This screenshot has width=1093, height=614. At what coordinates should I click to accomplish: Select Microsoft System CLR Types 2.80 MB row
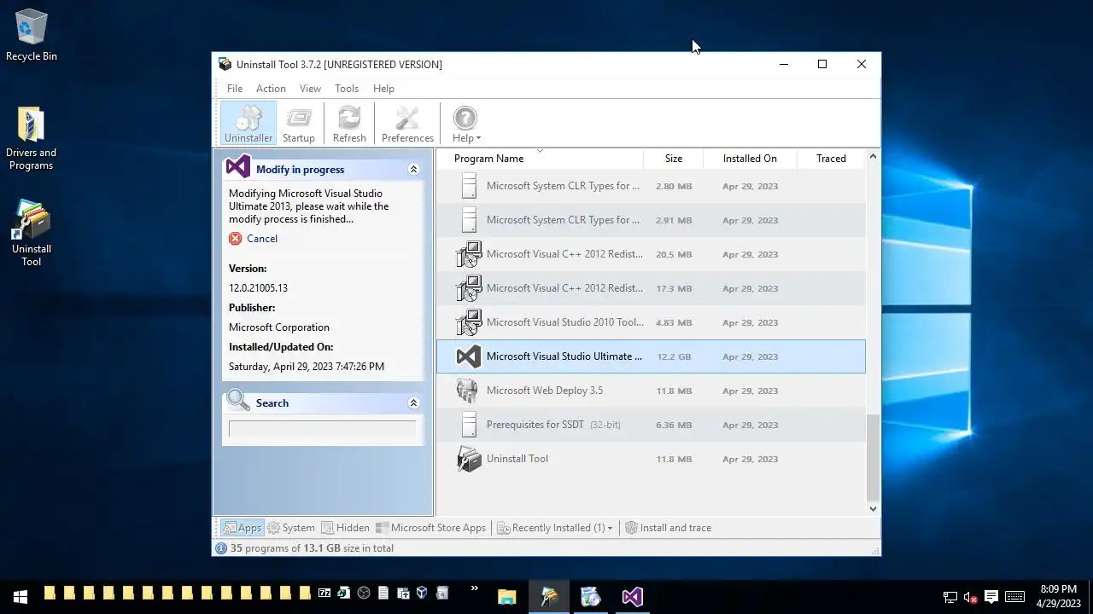[651, 186]
